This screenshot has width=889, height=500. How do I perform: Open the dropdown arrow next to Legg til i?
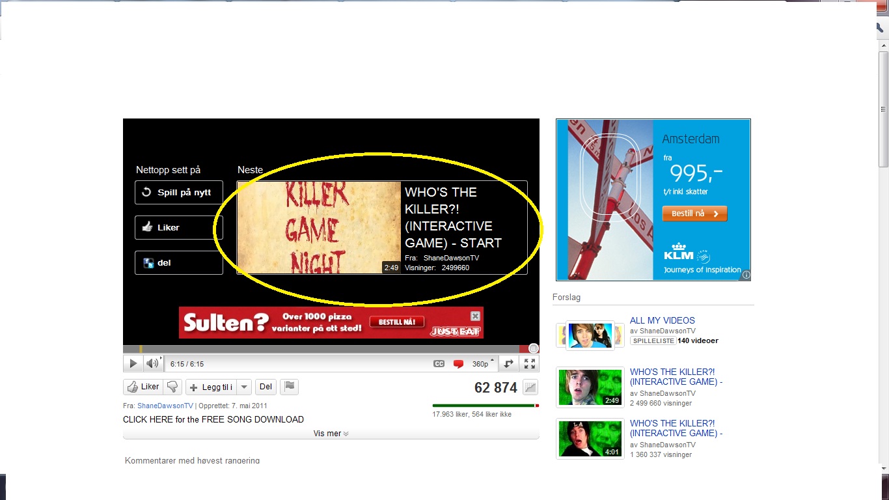(x=244, y=387)
